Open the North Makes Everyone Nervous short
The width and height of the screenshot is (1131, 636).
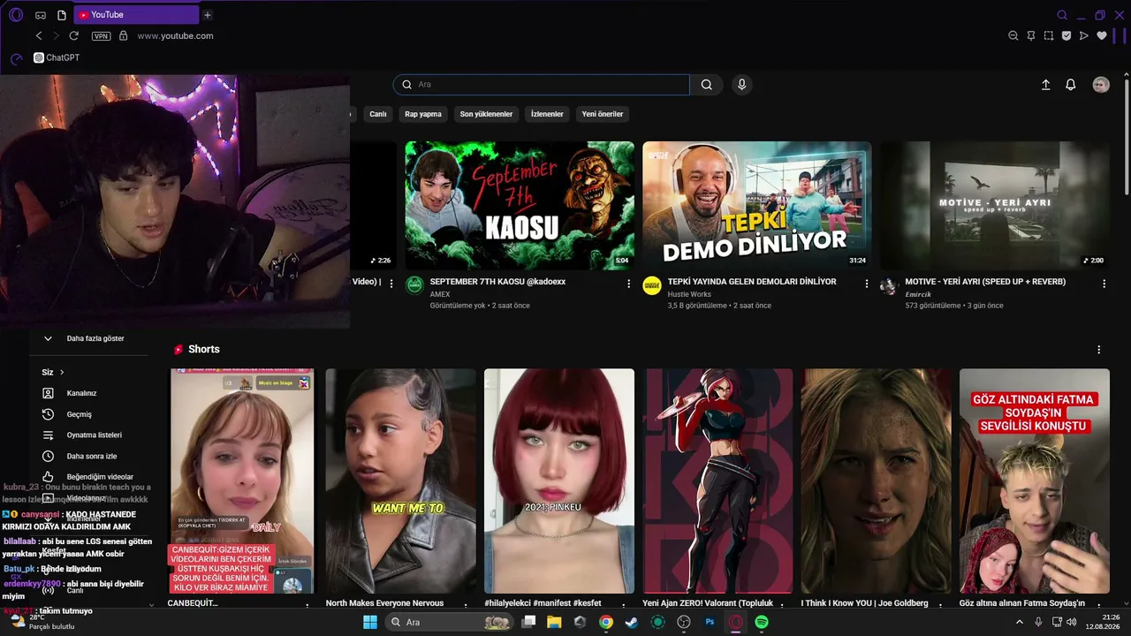coord(400,481)
